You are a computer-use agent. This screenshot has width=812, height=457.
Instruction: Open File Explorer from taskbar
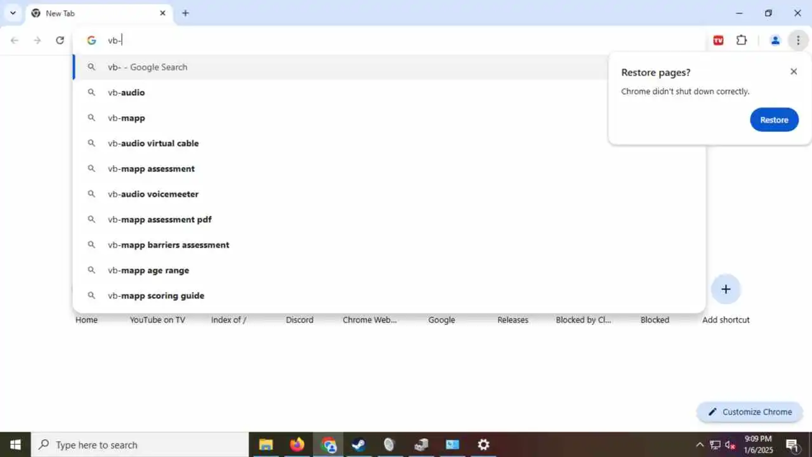pos(266,444)
